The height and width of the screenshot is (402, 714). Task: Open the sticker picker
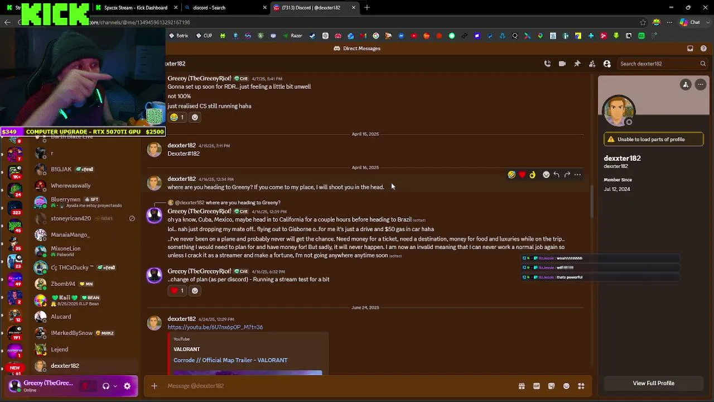[552, 386]
